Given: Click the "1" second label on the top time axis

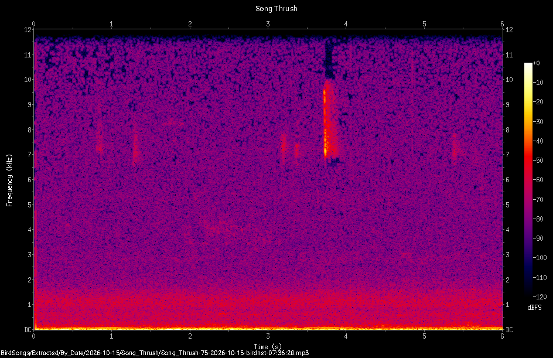Looking at the screenshot, I should point(111,24).
